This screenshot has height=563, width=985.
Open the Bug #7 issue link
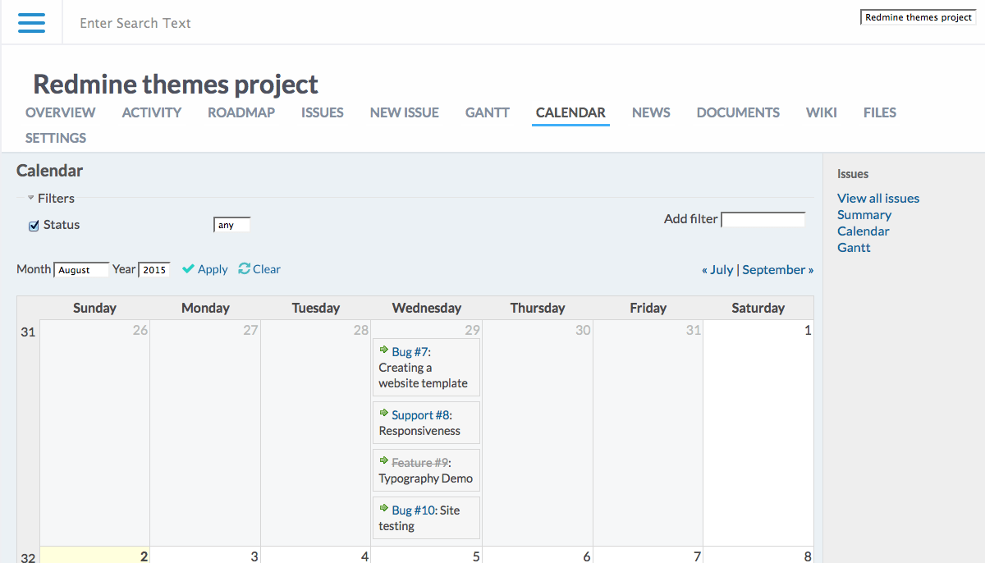(x=410, y=352)
